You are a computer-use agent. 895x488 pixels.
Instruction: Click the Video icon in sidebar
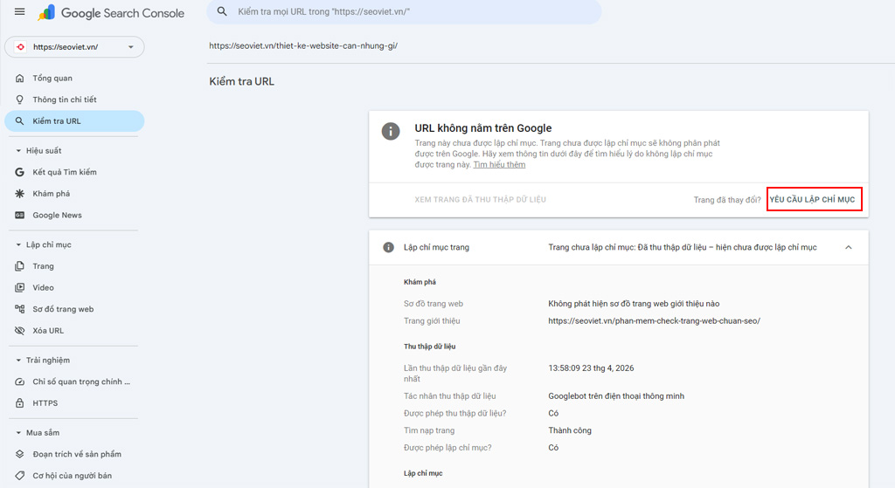19,288
